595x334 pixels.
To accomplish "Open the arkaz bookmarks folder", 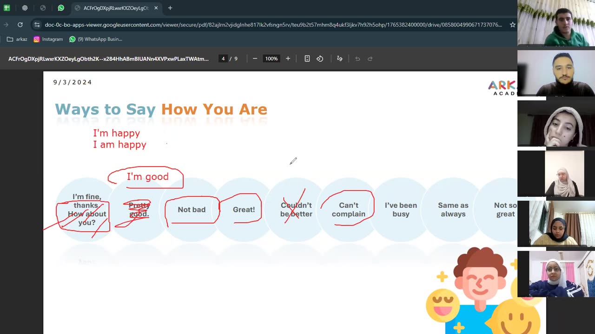I will (x=17, y=39).
